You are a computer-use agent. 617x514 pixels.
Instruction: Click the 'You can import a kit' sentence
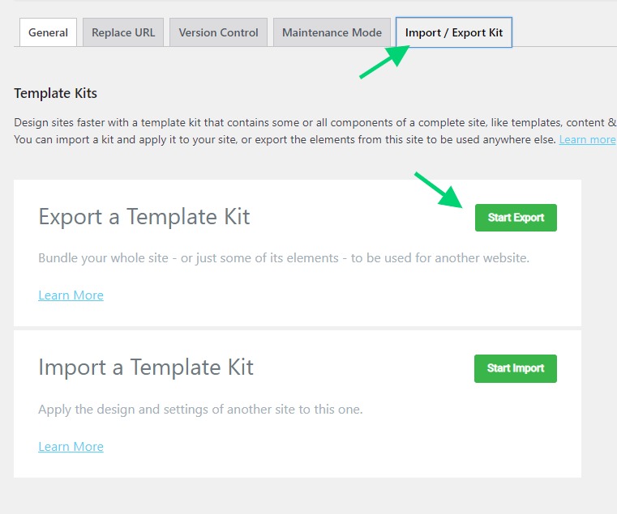(285, 139)
